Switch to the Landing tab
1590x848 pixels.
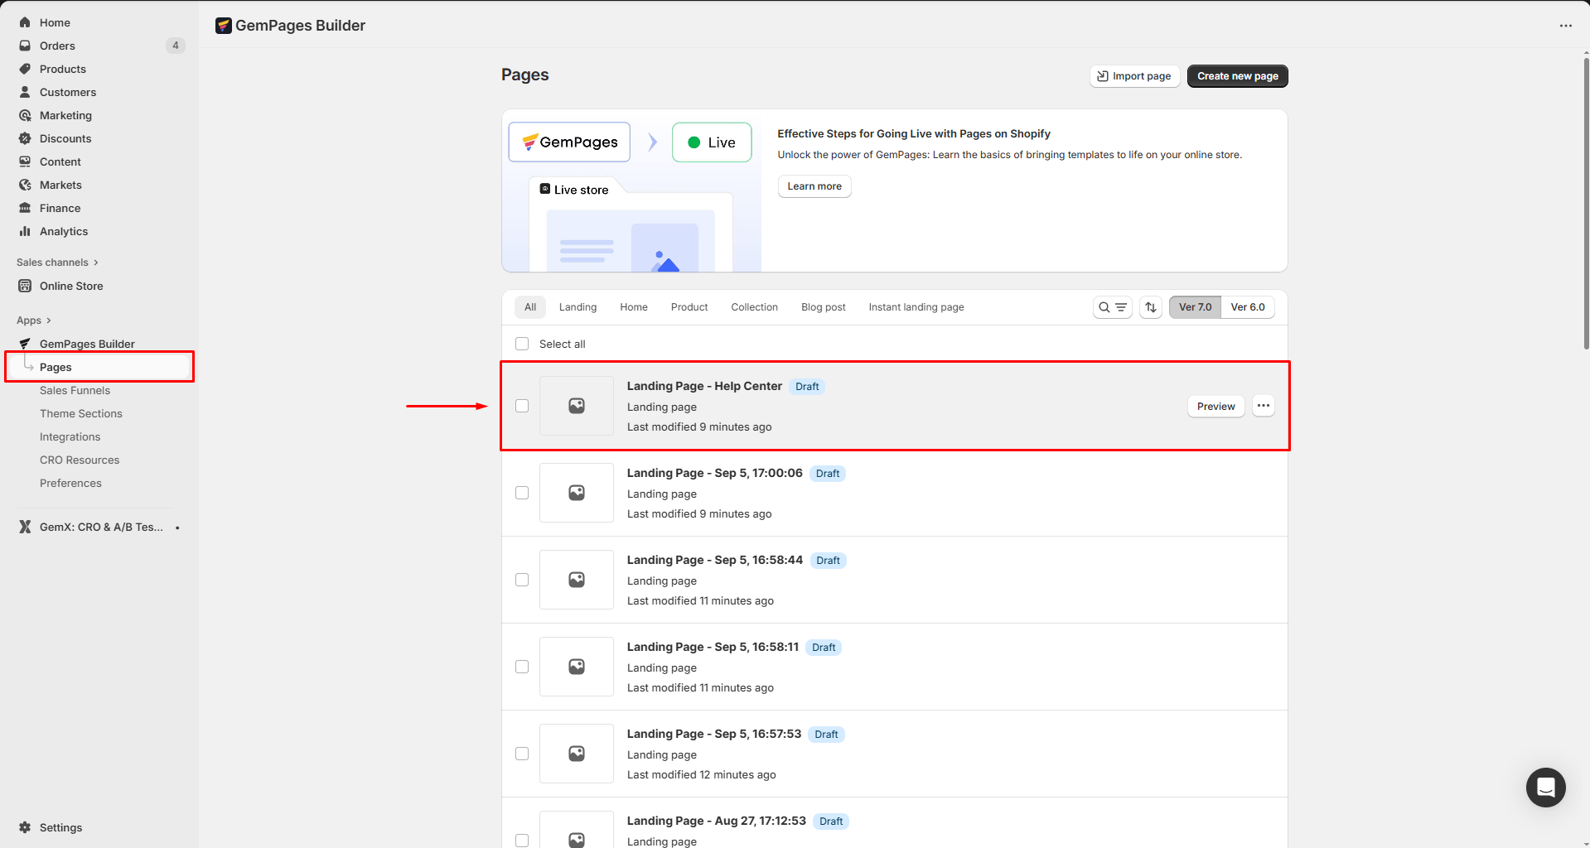[x=578, y=307]
